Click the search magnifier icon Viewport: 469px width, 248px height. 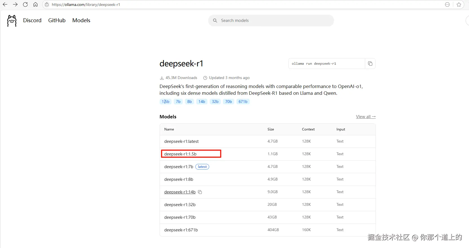(215, 21)
